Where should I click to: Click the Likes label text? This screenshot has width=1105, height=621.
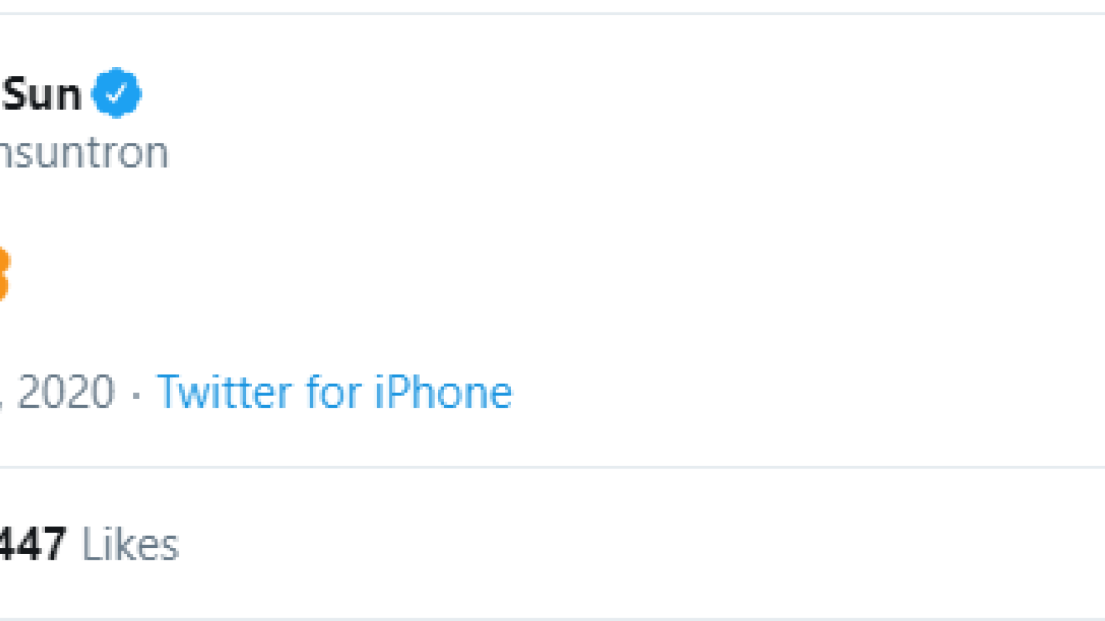[131, 544]
